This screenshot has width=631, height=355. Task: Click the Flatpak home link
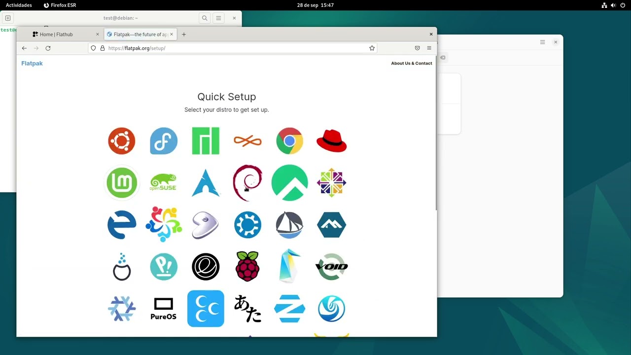tap(32, 63)
